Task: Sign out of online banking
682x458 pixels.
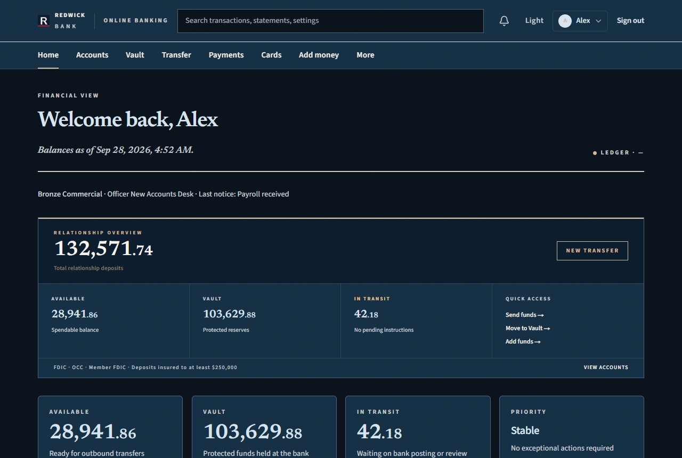Action: pyautogui.click(x=630, y=21)
